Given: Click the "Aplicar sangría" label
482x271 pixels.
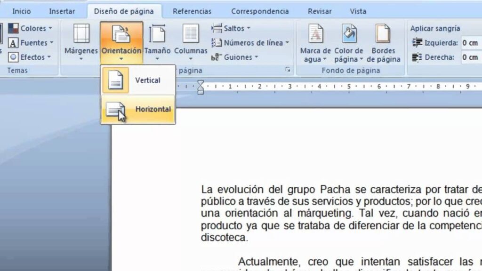Looking at the screenshot, I should pos(435,28).
